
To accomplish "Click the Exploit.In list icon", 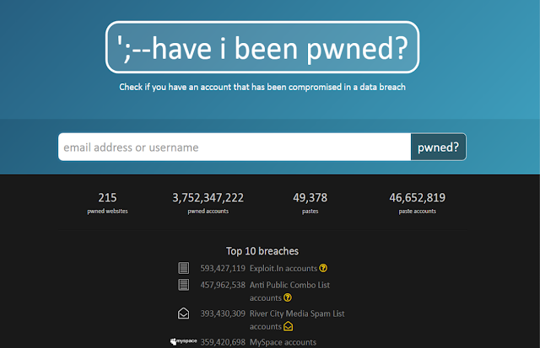I will 184,268.
